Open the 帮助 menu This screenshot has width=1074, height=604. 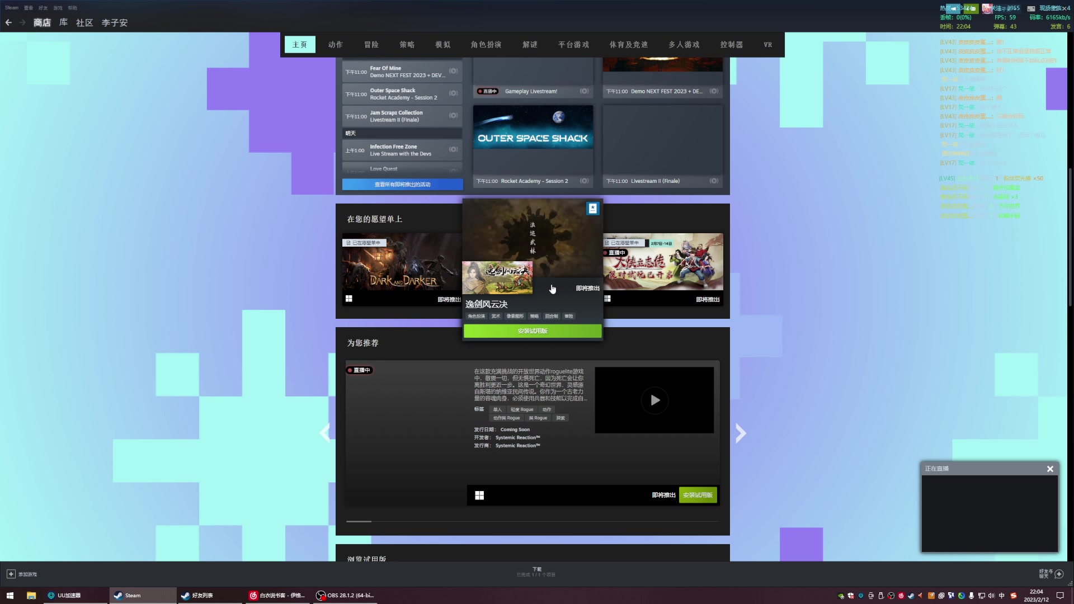(x=73, y=8)
